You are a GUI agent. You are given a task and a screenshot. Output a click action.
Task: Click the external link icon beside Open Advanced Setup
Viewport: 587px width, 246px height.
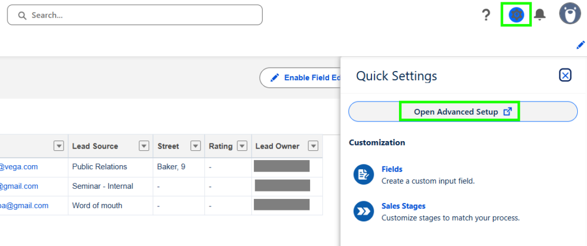click(x=507, y=112)
